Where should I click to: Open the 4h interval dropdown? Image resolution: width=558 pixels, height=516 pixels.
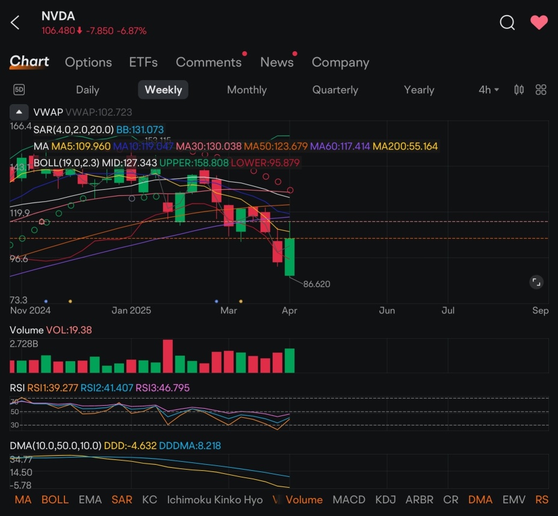pos(489,90)
